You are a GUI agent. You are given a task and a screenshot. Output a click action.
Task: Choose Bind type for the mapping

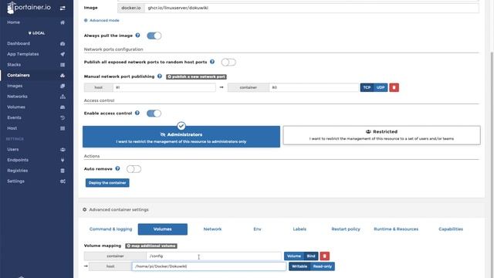[x=311, y=256]
